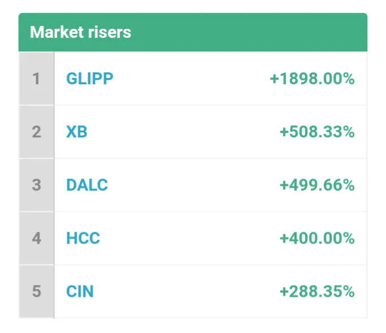Click the +1898.00% change value
Image resolution: width=386 pixels, height=333 pixels.
[312, 79]
